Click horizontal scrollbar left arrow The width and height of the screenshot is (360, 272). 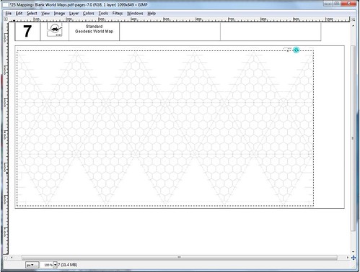12,258
